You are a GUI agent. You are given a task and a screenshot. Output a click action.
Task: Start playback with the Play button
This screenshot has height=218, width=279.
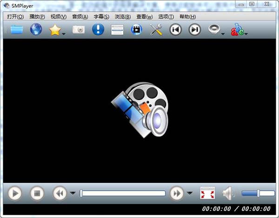click(15, 193)
